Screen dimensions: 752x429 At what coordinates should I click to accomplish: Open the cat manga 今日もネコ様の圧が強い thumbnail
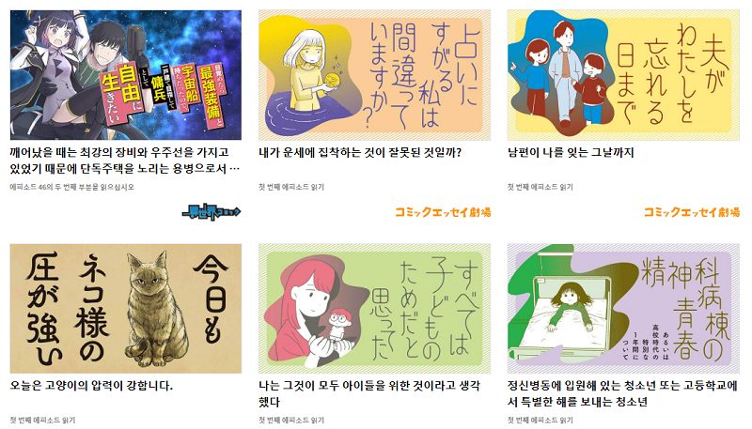click(126, 308)
